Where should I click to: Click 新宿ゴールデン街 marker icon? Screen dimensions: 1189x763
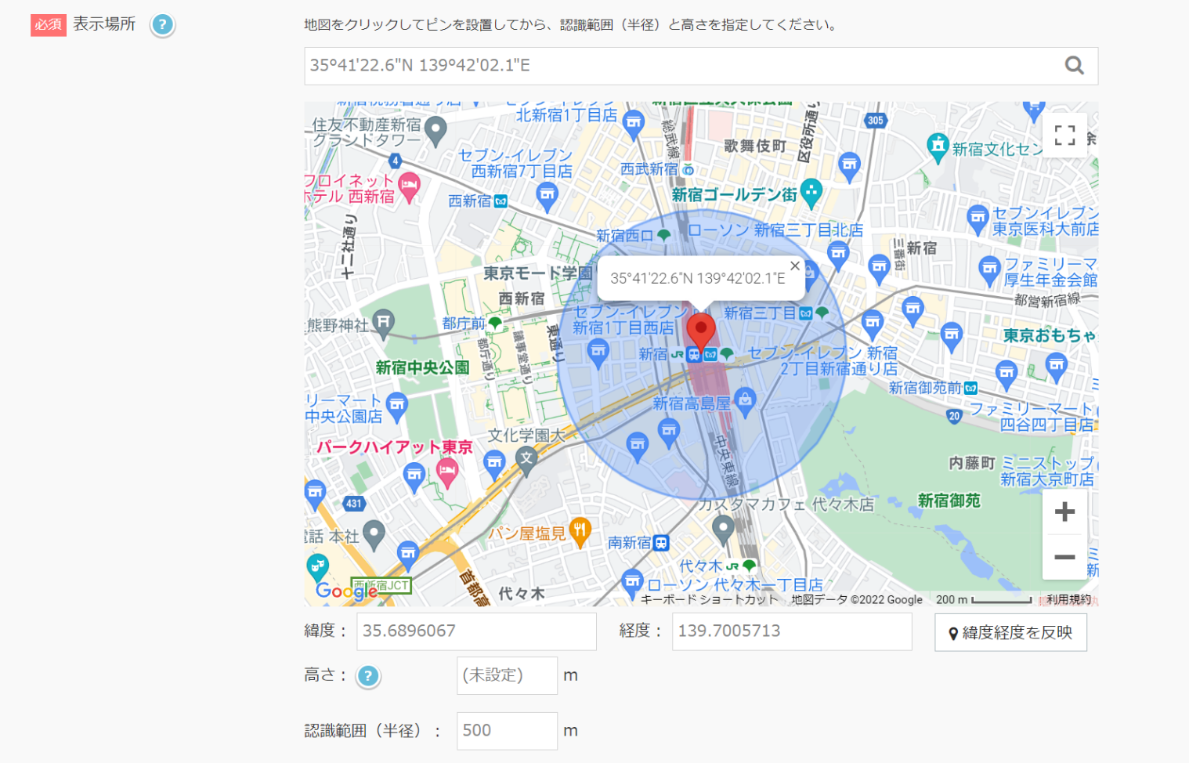(x=811, y=193)
